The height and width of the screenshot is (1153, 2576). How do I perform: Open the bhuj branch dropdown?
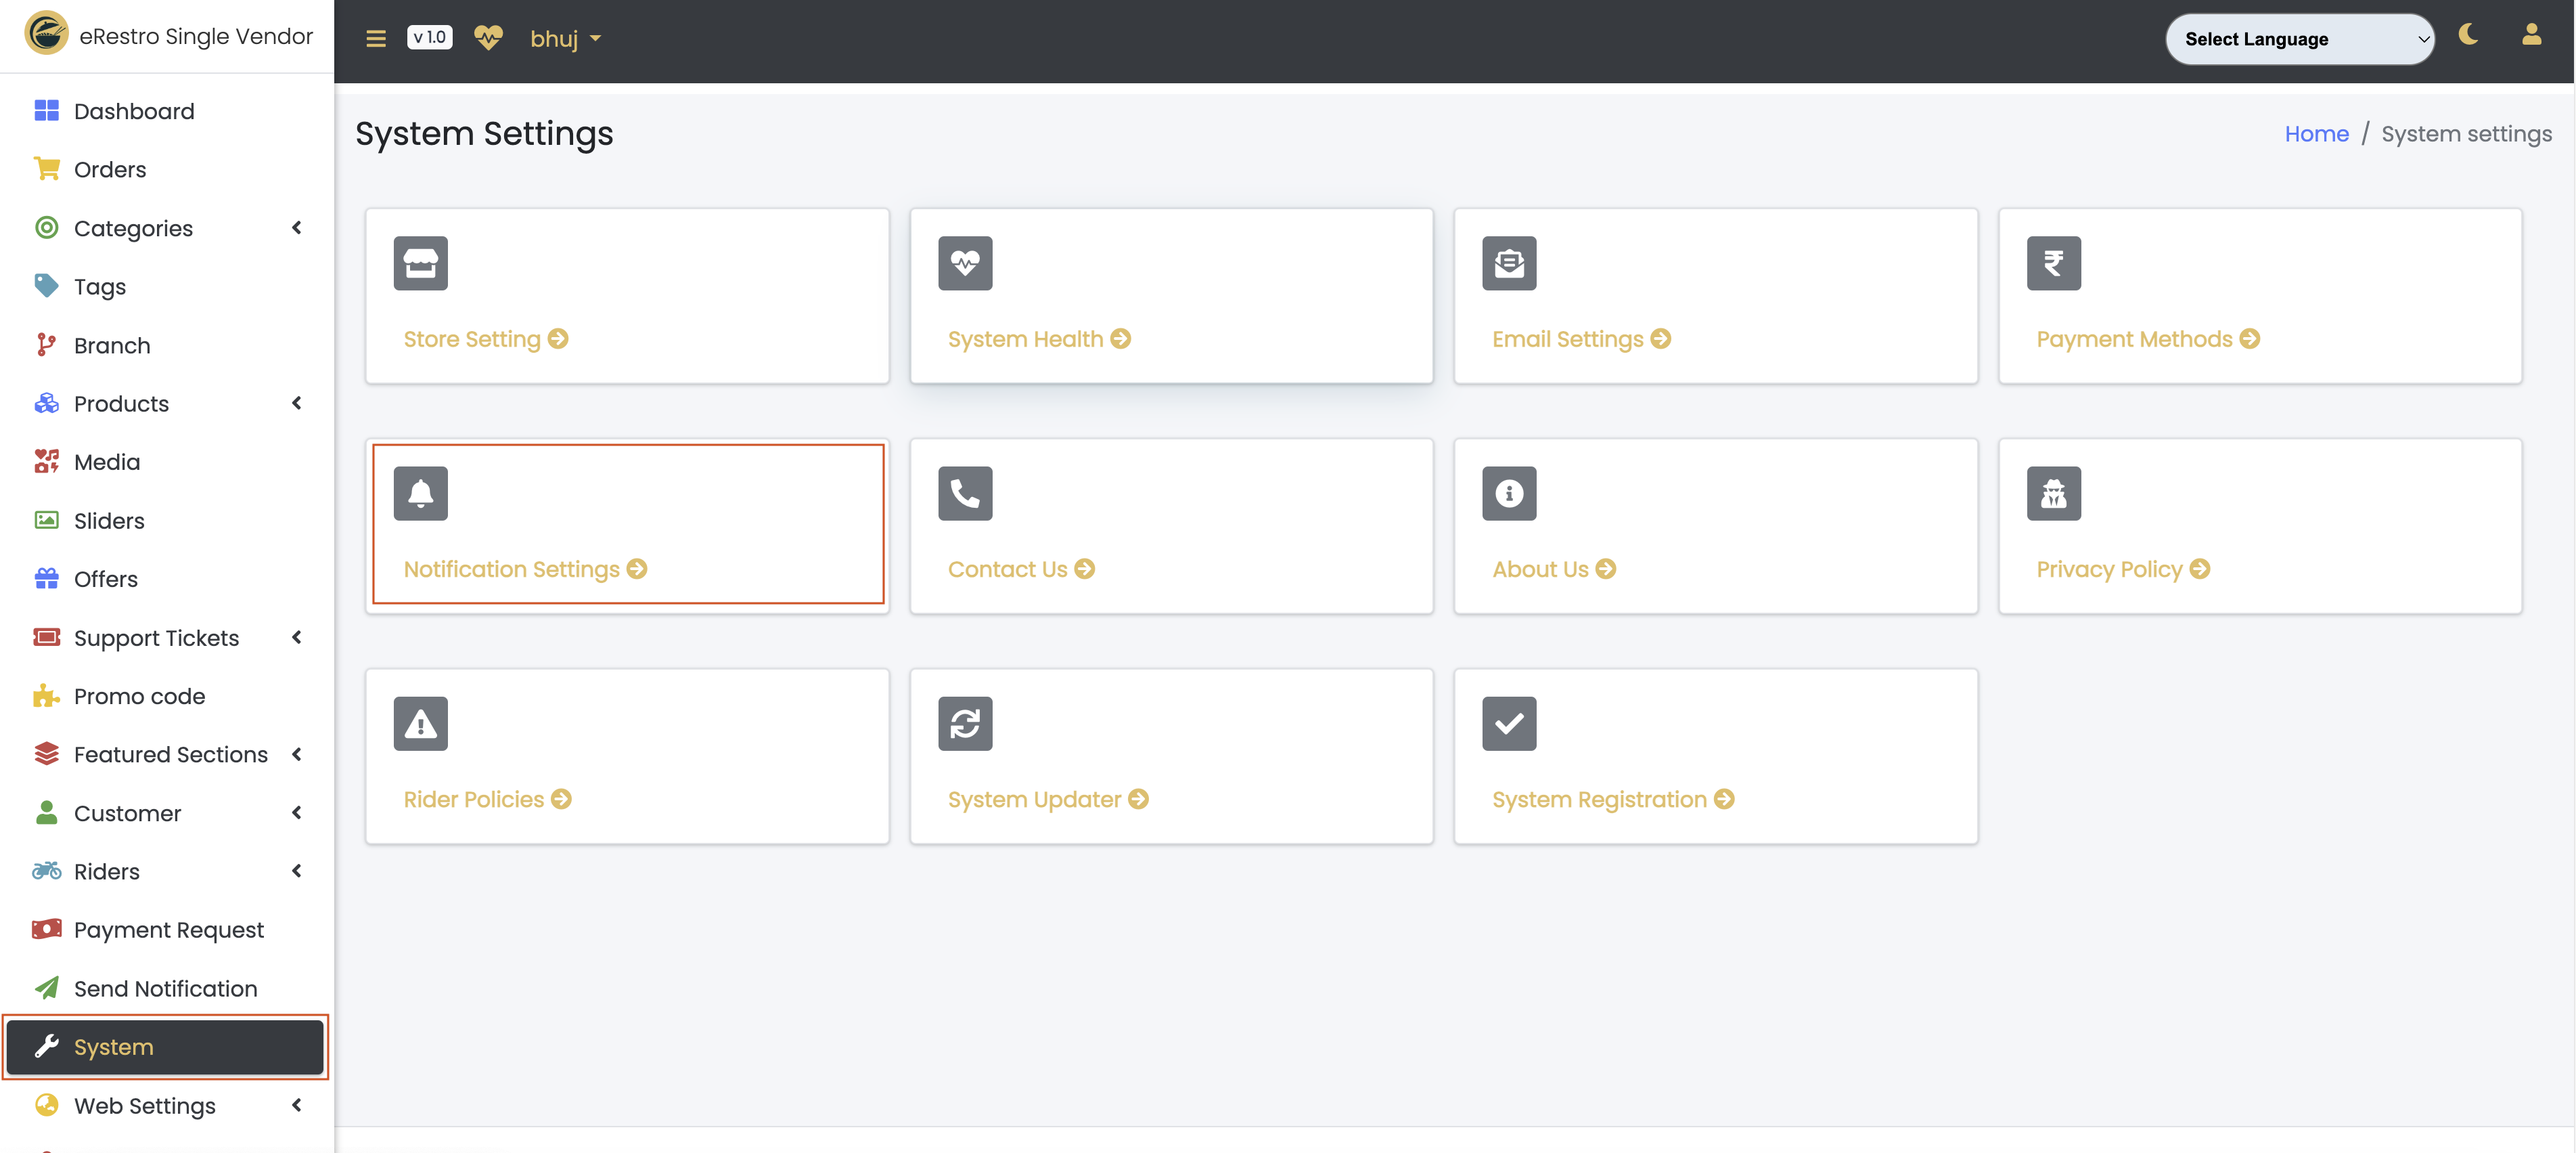click(565, 39)
